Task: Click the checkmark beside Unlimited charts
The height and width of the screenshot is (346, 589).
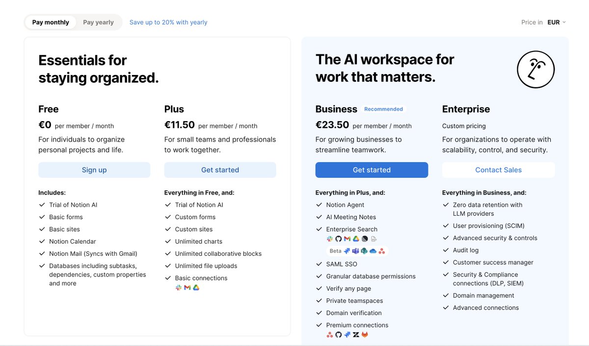Action: point(168,241)
